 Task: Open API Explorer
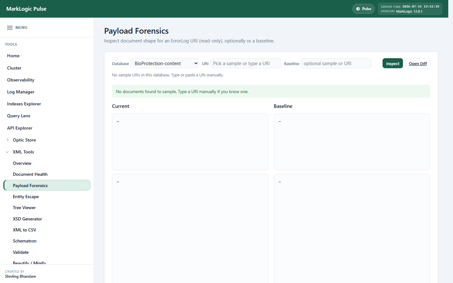point(20,128)
